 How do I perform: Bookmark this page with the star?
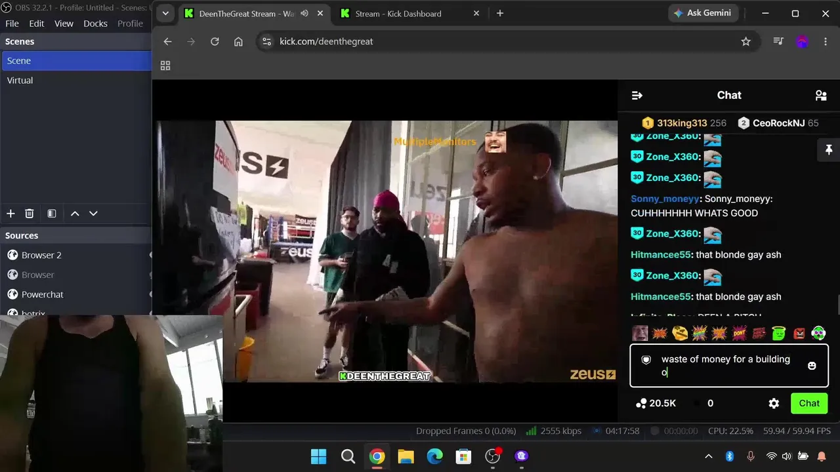coord(745,41)
